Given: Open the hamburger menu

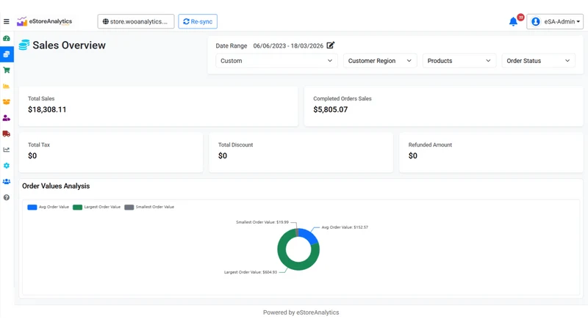Looking at the screenshot, I should pyautogui.click(x=7, y=21).
